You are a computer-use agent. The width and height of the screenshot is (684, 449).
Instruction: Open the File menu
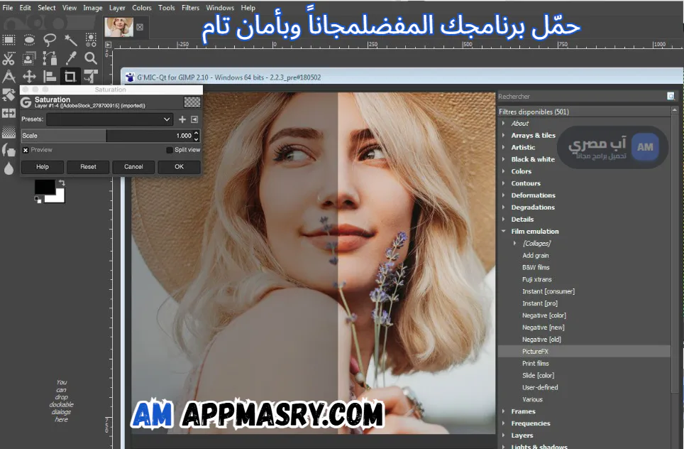pyautogui.click(x=8, y=8)
